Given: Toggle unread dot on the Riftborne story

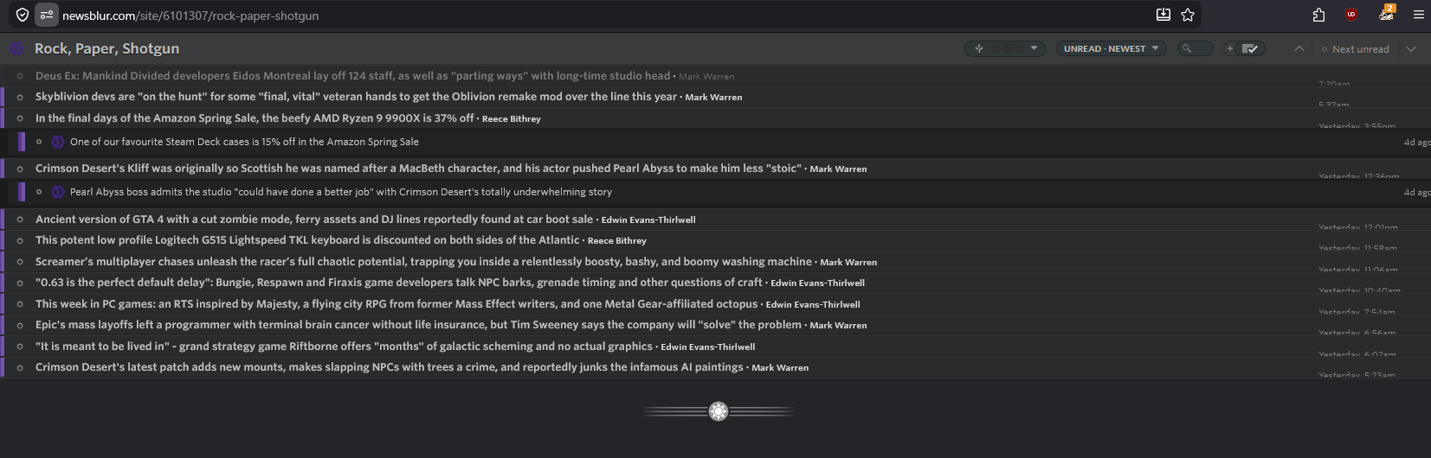Looking at the screenshot, I should coord(20,347).
